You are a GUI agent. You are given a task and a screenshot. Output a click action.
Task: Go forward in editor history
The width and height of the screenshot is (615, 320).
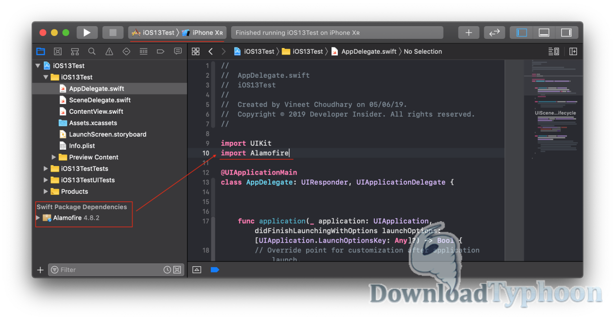pyautogui.click(x=223, y=51)
